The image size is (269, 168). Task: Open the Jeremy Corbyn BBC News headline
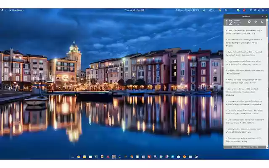click(x=244, y=131)
